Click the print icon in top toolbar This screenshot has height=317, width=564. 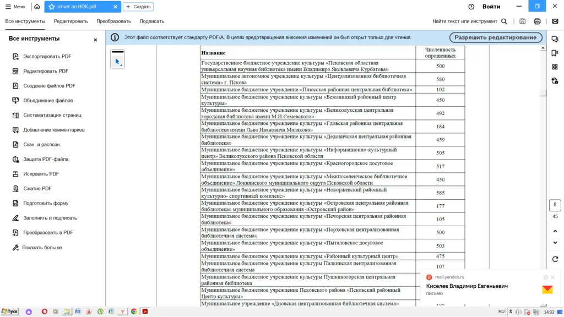coord(537,21)
